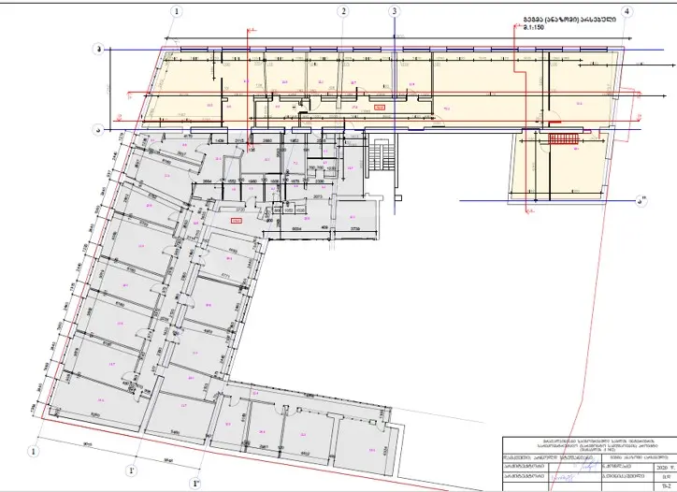Select the dimension label '2073'
The image size is (677, 492).
[318, 196]
